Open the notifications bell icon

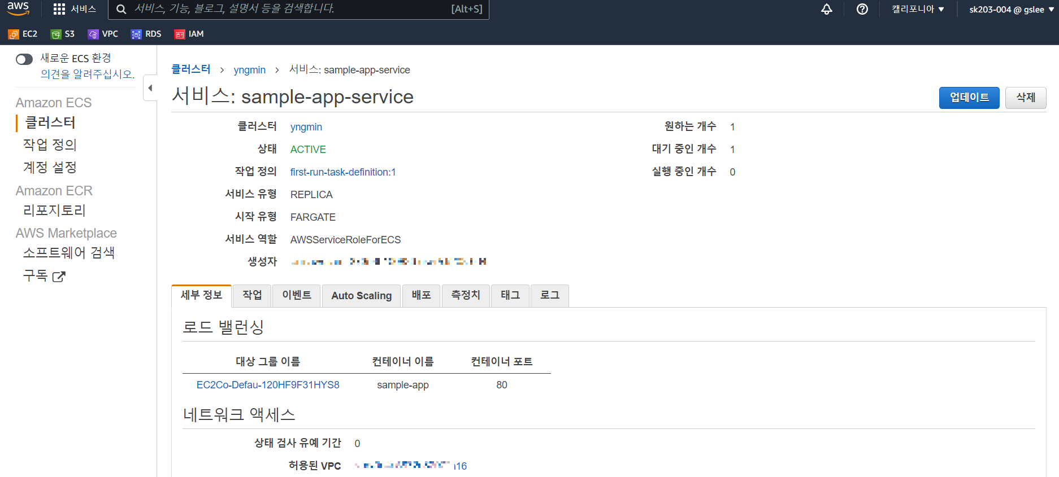point(826,9)
